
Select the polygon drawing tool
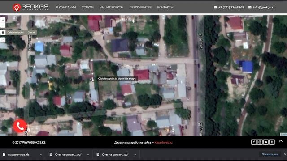3,32
